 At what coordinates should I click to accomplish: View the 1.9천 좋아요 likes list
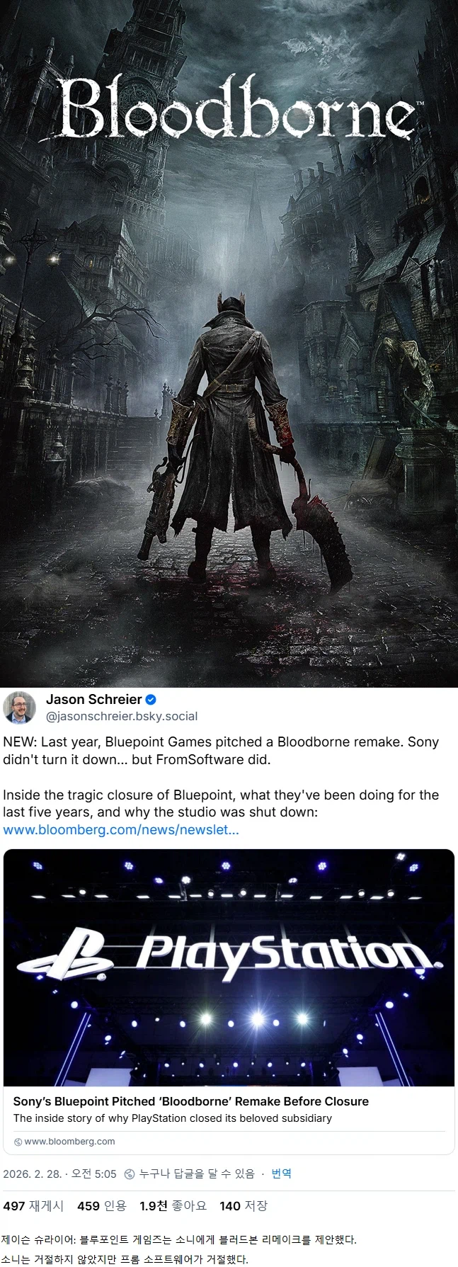(x=173, y=1206)
